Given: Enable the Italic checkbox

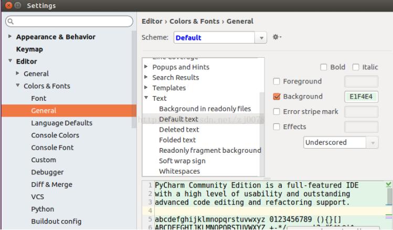Looking at the screenshot, I should click(x=355, y=67).
